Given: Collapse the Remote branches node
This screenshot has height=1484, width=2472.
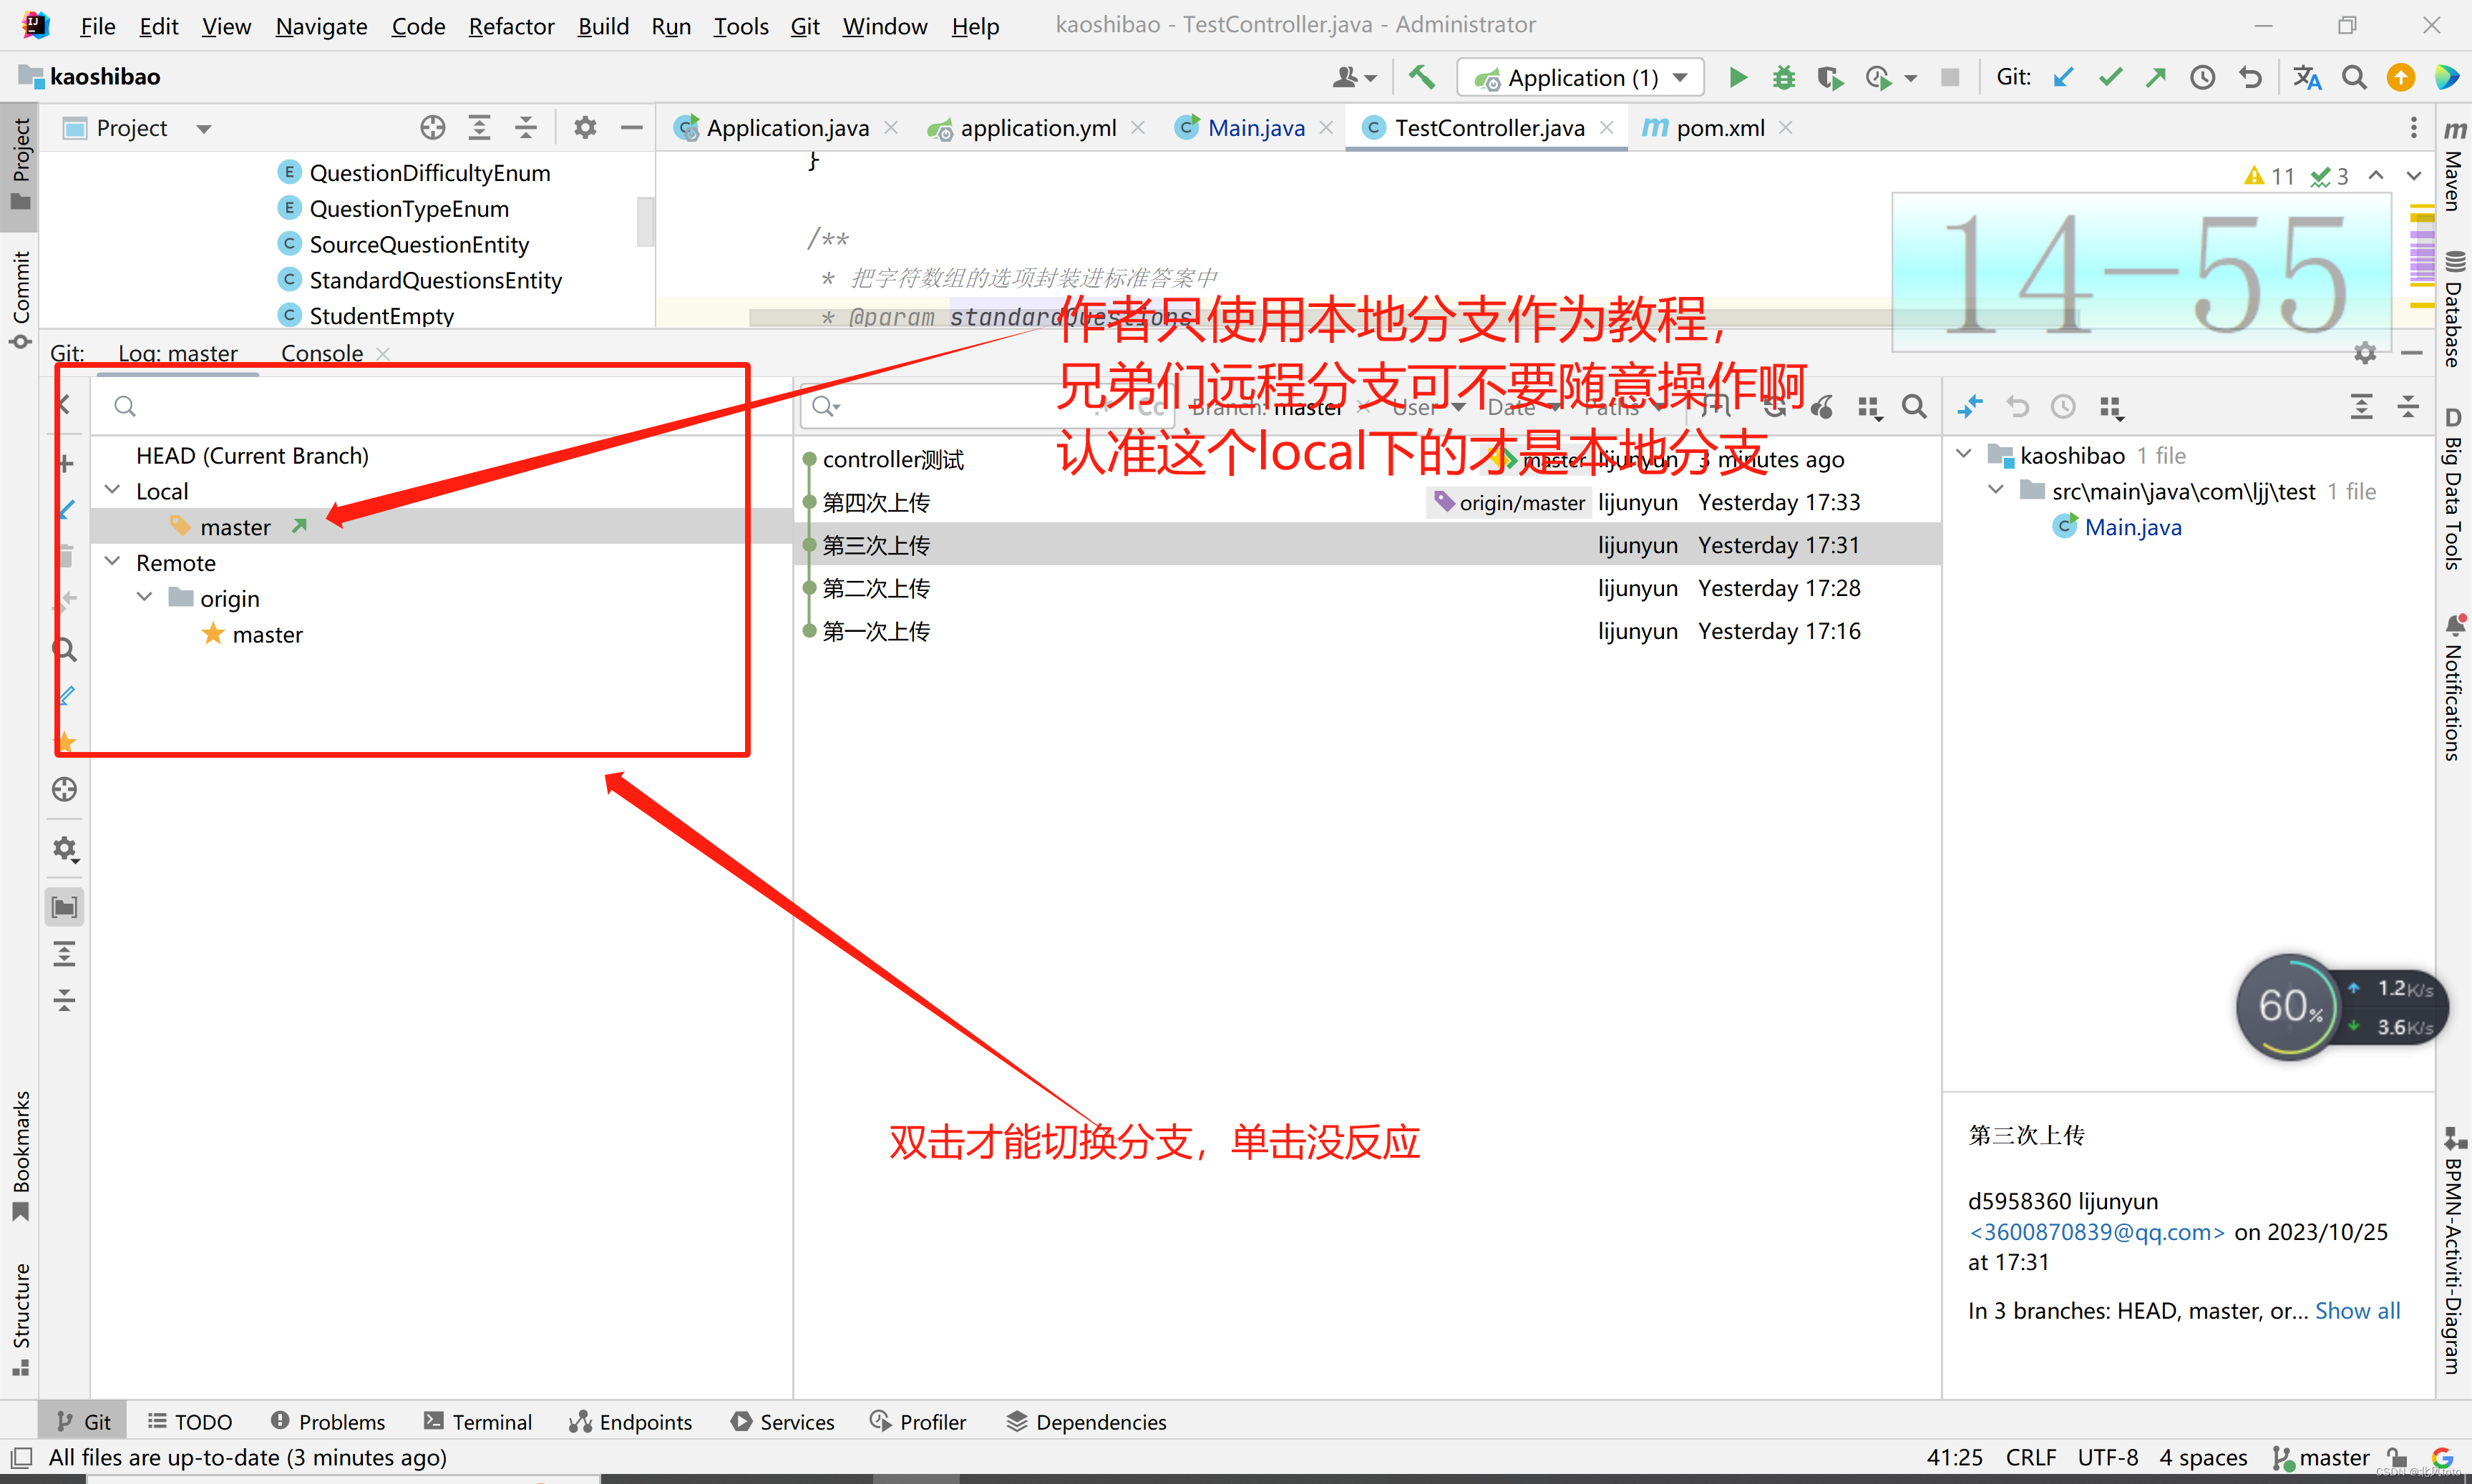Looking at the screenshot, I should click(113, 562).
